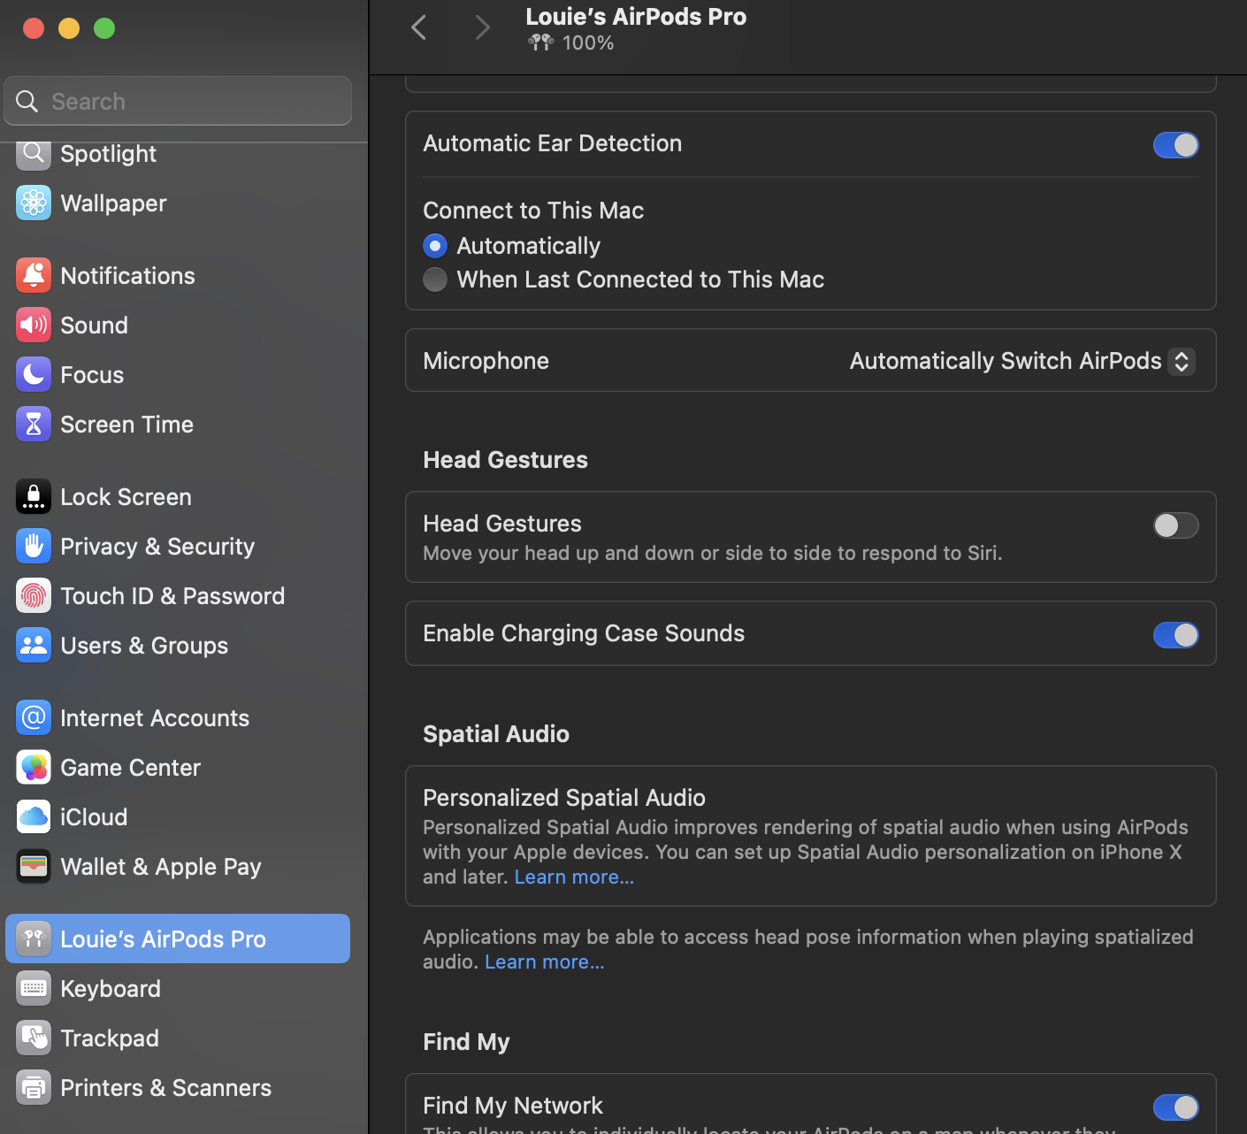Switch to Keyboard settings pane
This screenshot has height=1134, width=1247.
point(110,989)
